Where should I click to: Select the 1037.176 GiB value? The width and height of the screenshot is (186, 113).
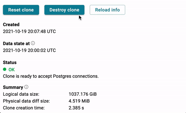(x=82, y=94)
